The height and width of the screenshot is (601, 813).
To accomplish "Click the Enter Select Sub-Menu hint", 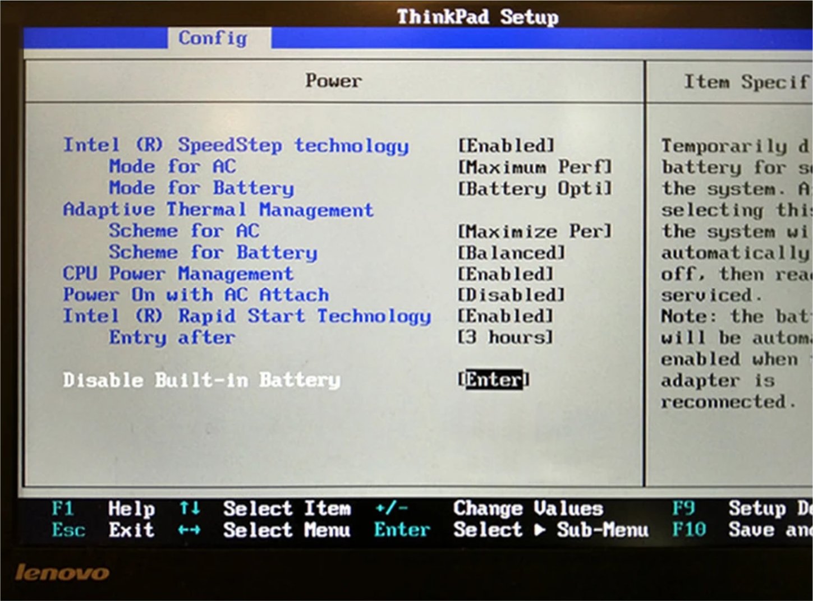I will (x=511, y=530).
